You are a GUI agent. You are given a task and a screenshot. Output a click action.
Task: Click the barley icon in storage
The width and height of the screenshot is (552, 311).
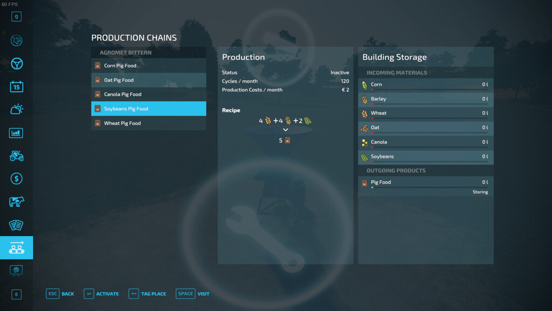click(x=364, y=100)
